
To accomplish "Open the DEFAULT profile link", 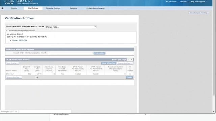I will (10, 74).
